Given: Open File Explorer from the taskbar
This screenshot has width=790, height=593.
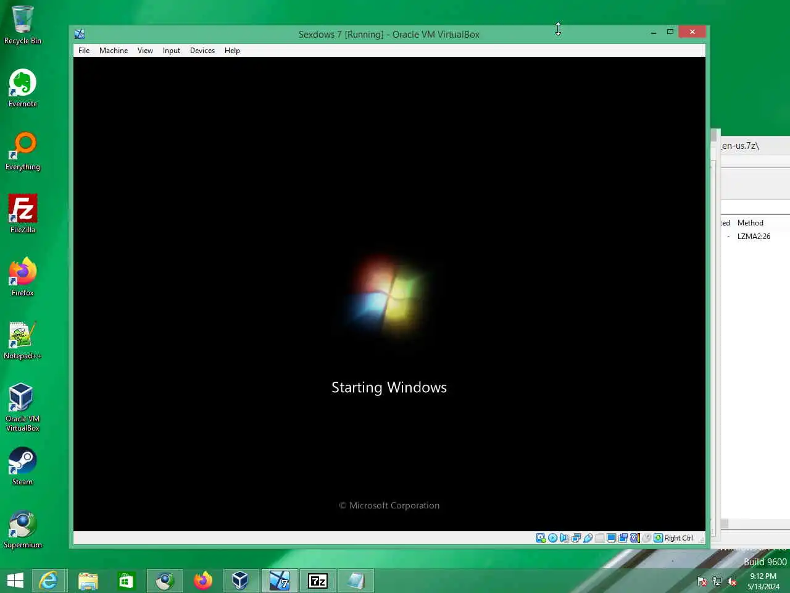Looking at the screenshot, I should pos(88,581).
